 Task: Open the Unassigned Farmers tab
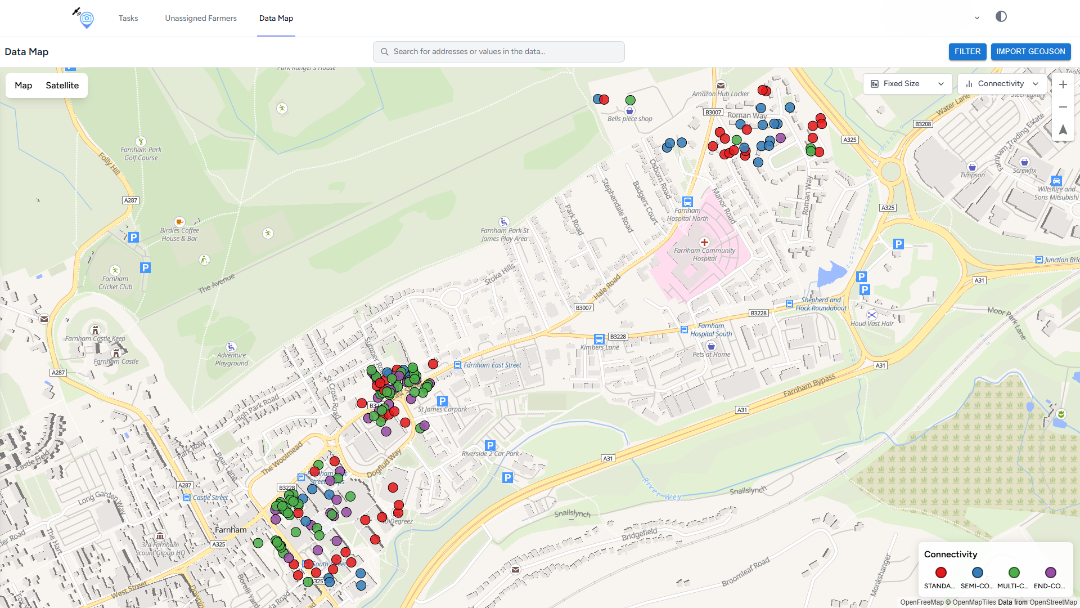[201, 18]
